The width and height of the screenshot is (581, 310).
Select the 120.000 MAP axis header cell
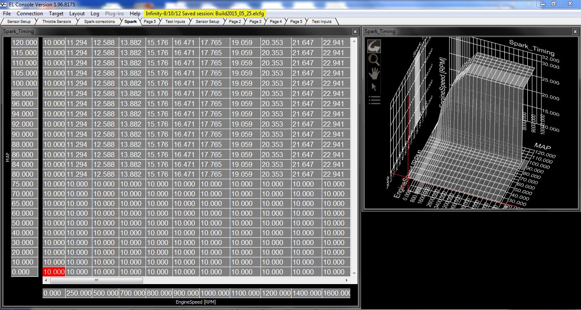(x=24, y=43)
